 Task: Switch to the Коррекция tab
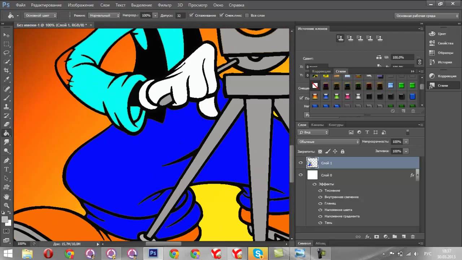(x=322, y=71)
